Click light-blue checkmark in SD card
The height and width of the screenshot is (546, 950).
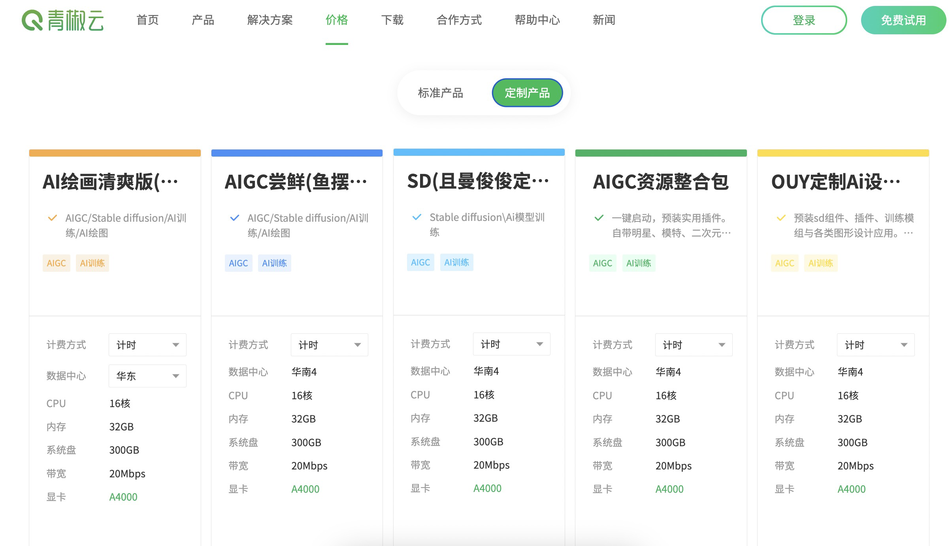point(417,217)
